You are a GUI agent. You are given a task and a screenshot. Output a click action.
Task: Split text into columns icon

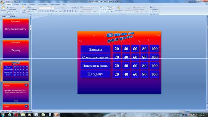pos(75,11)
